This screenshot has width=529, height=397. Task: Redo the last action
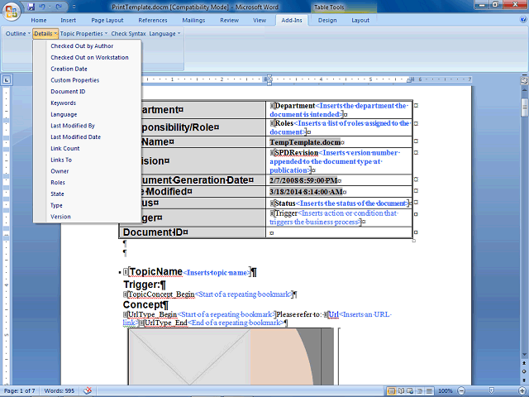pos(59,7)
